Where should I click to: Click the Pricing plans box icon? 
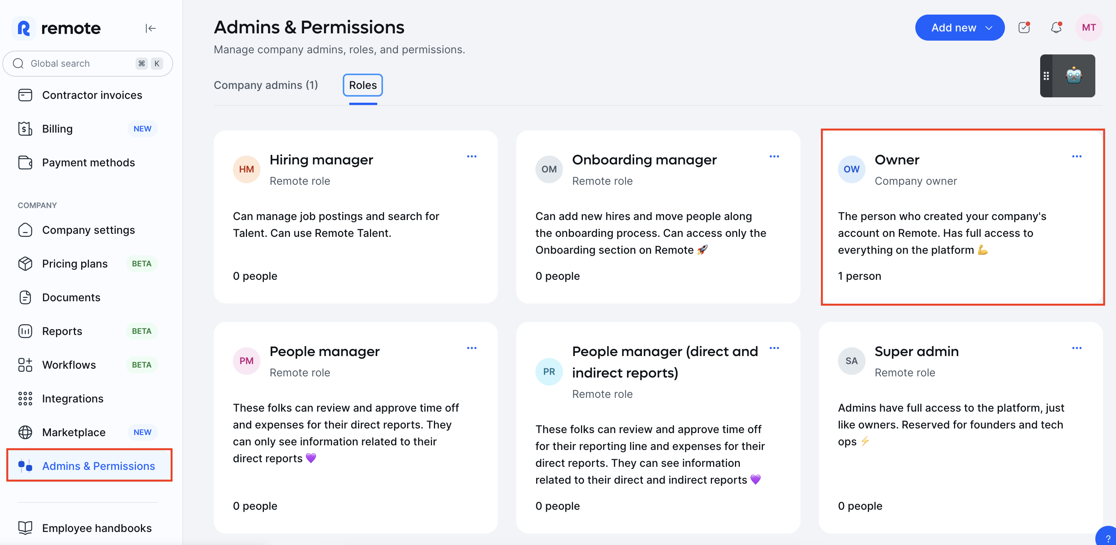point(25,264)
